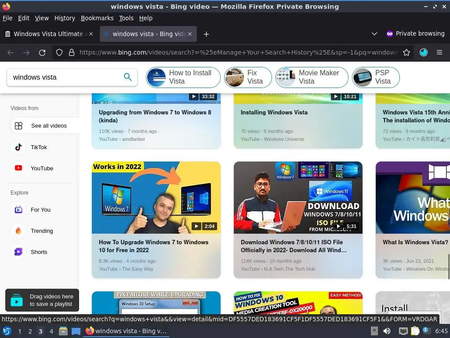Open the Help menu
The width and height of the screenshot is (450, 338).
pos(146,18)
